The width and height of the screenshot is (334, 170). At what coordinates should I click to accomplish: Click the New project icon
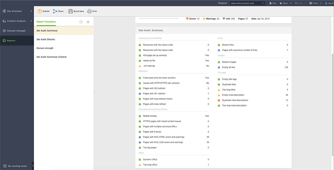[x=270, y=3]
